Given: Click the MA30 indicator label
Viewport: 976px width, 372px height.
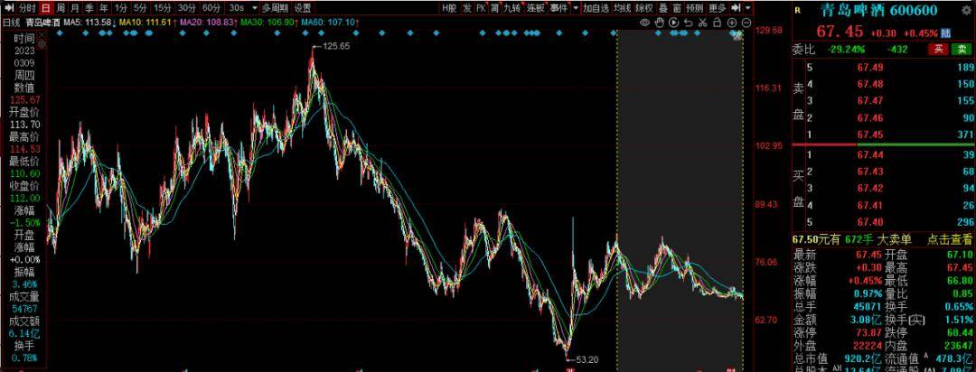Looking at the screenshot, I should coord(269,23).
